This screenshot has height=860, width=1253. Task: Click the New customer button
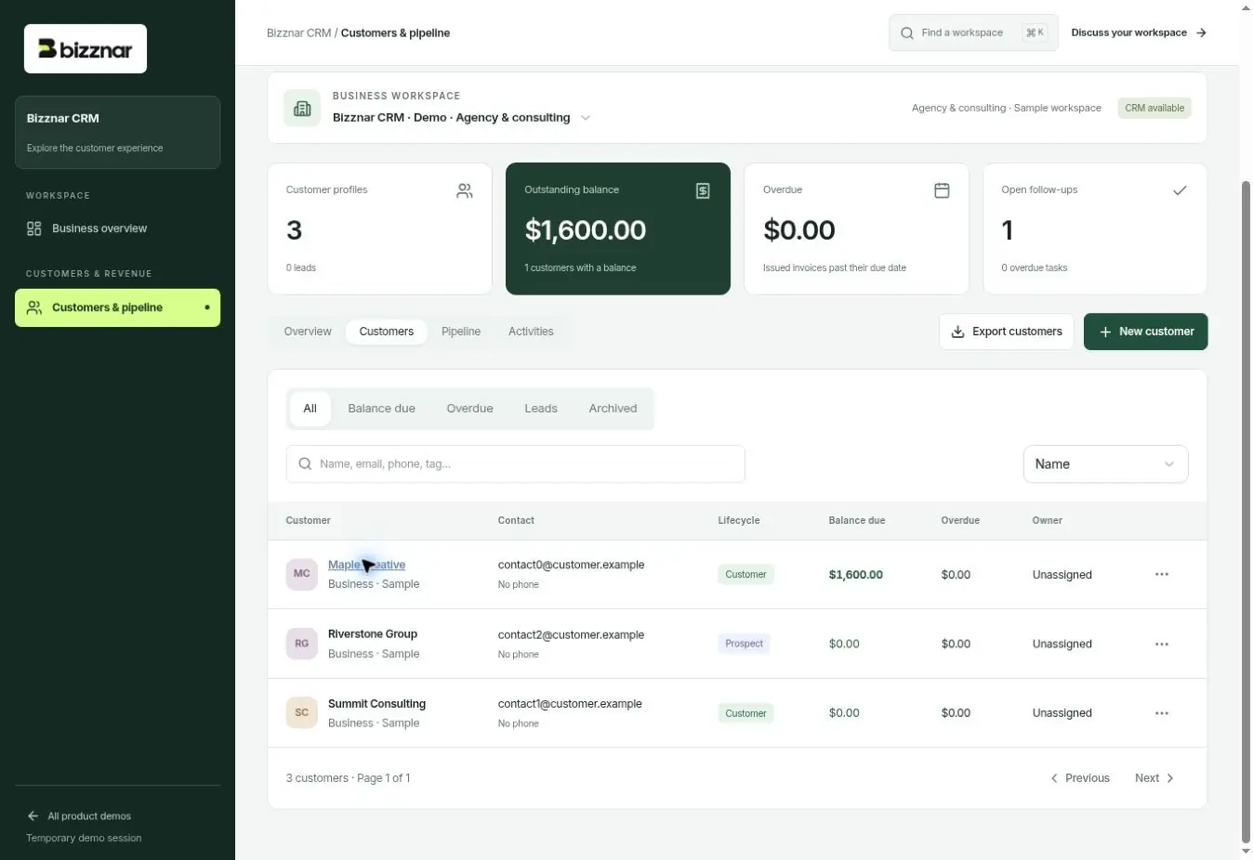coord(1146,332)
